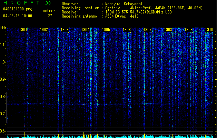
Task: Click the HROFFT 1.0.0 title text
Action: tap(27, 3)
